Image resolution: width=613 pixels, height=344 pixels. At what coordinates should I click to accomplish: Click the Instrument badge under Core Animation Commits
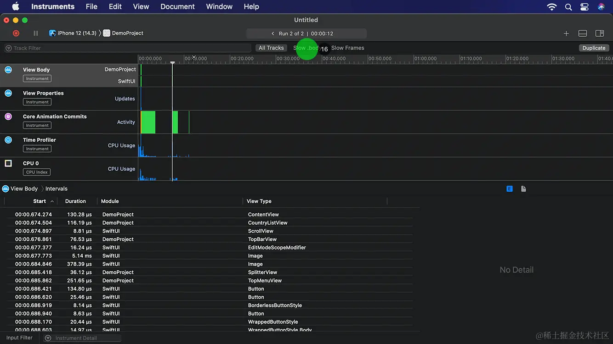coord(37,126)
